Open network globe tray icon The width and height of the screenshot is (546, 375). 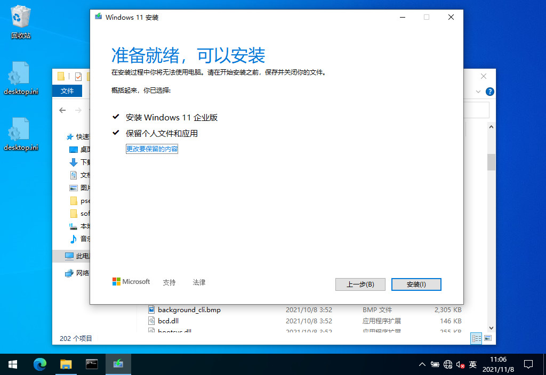[448, 364]
